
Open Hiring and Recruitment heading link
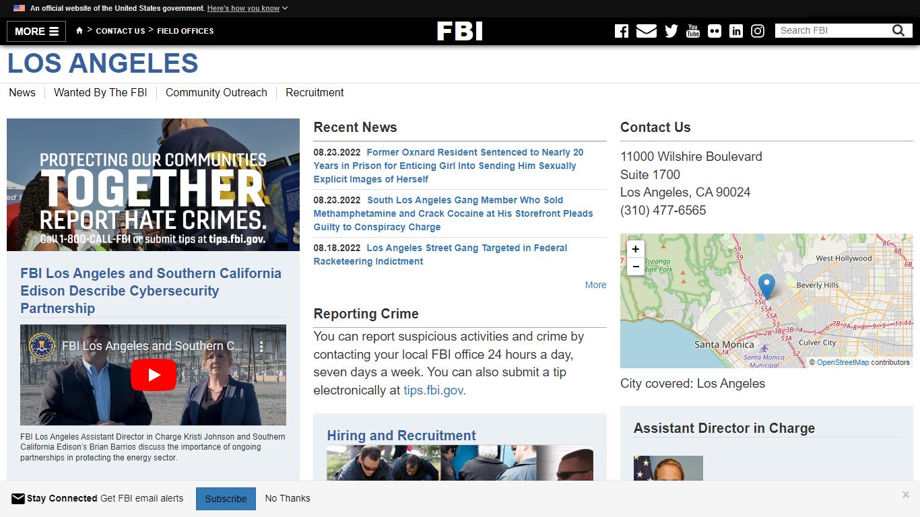point(401,436)
